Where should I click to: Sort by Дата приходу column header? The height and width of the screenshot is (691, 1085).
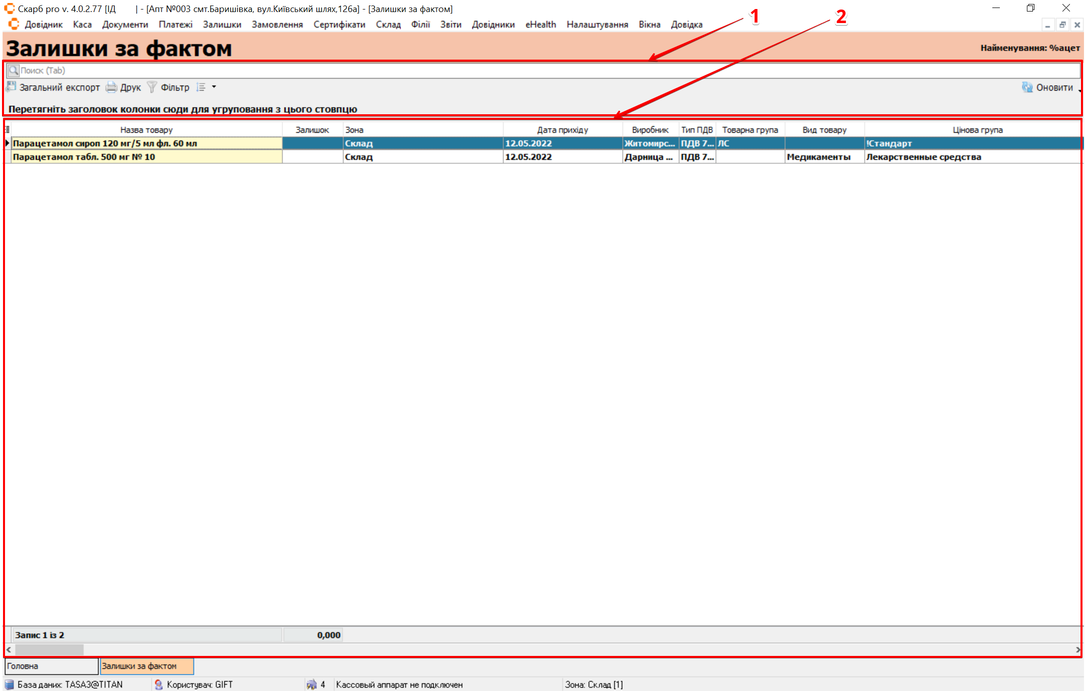pos(562,130)
